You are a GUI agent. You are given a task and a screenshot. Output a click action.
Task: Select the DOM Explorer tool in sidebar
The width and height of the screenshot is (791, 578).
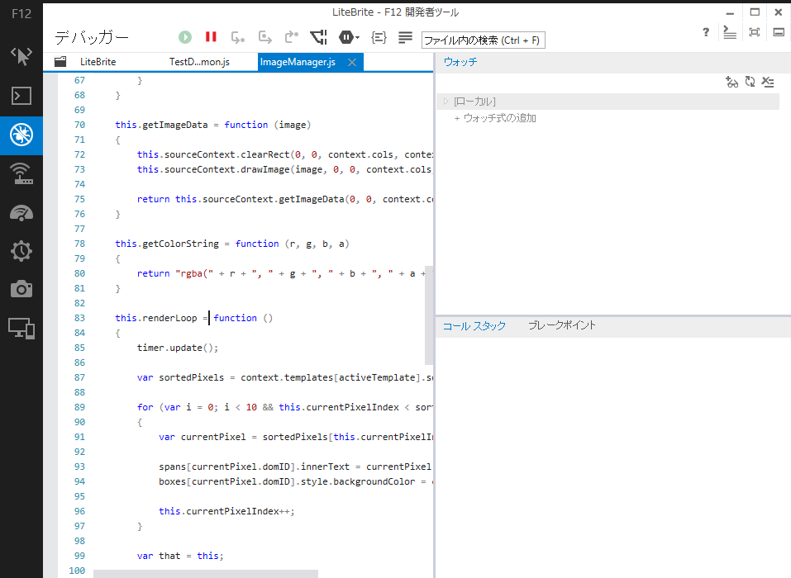(21, 56)
